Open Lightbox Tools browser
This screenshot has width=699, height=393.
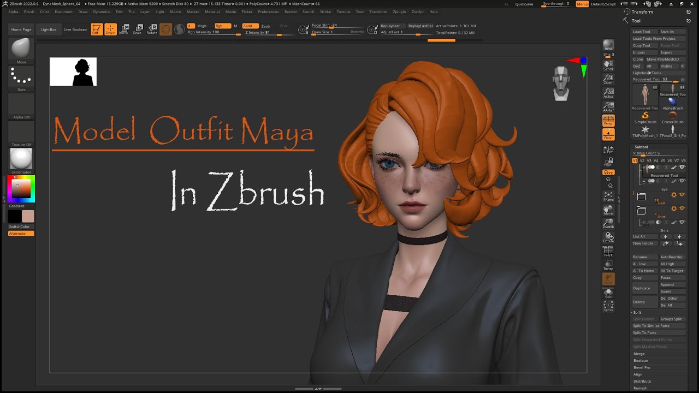(647, 73)
